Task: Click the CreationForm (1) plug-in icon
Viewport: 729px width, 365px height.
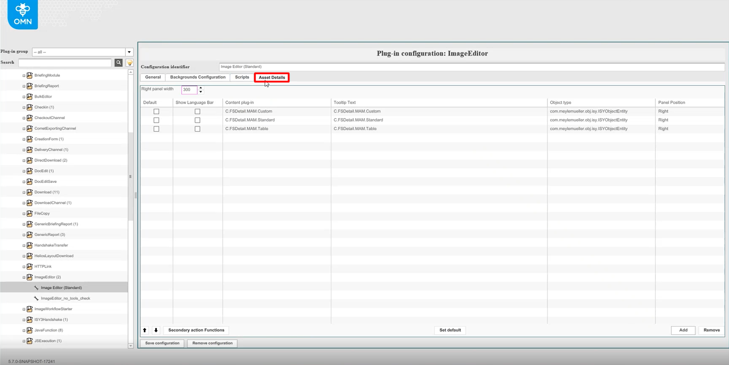Action: (x=30, y=139)
